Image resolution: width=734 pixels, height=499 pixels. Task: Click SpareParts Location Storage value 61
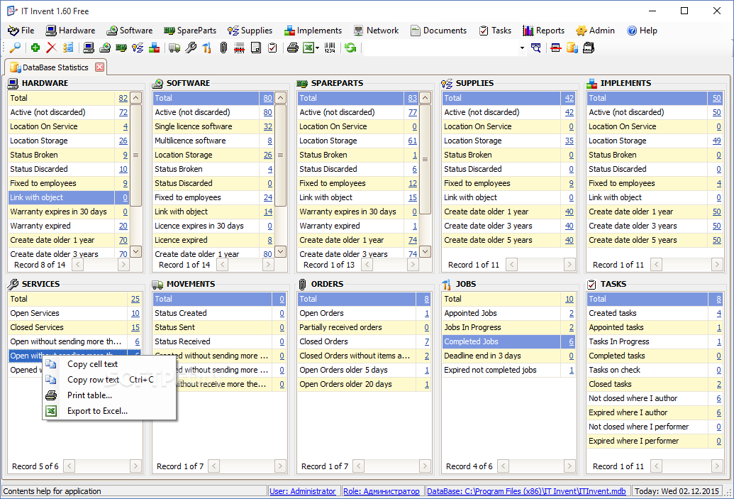(413, 141)
